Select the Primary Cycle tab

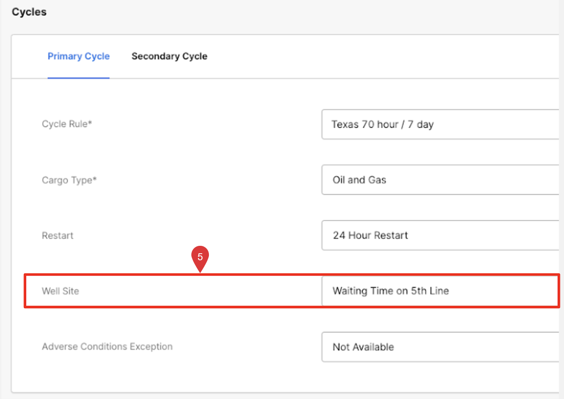click(79, 56)
